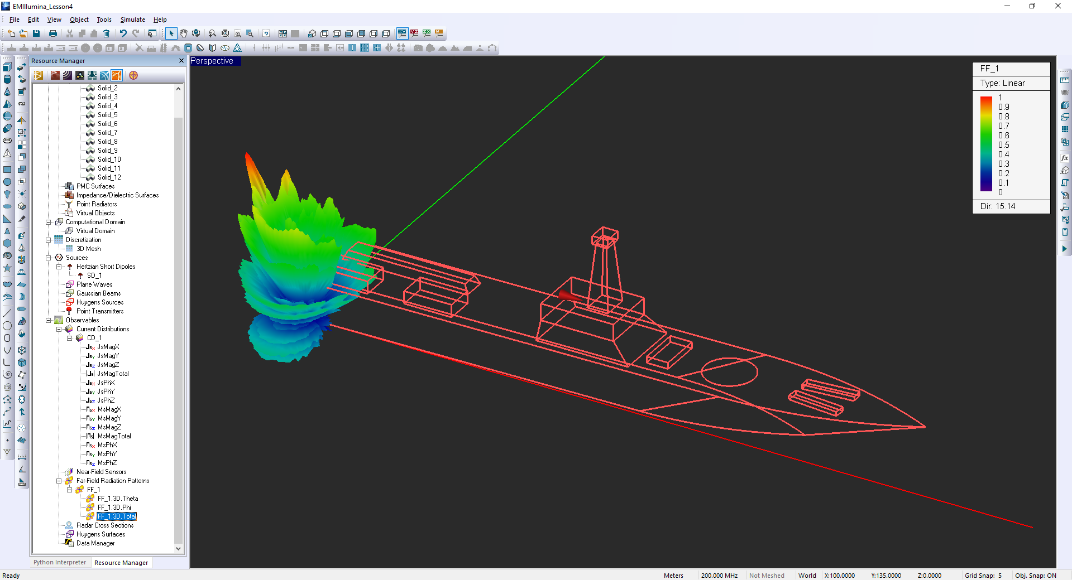This screenshot has width=1072, height=580.
Task: Toggle the Select Object arrow tool
Action: point(171,33)
